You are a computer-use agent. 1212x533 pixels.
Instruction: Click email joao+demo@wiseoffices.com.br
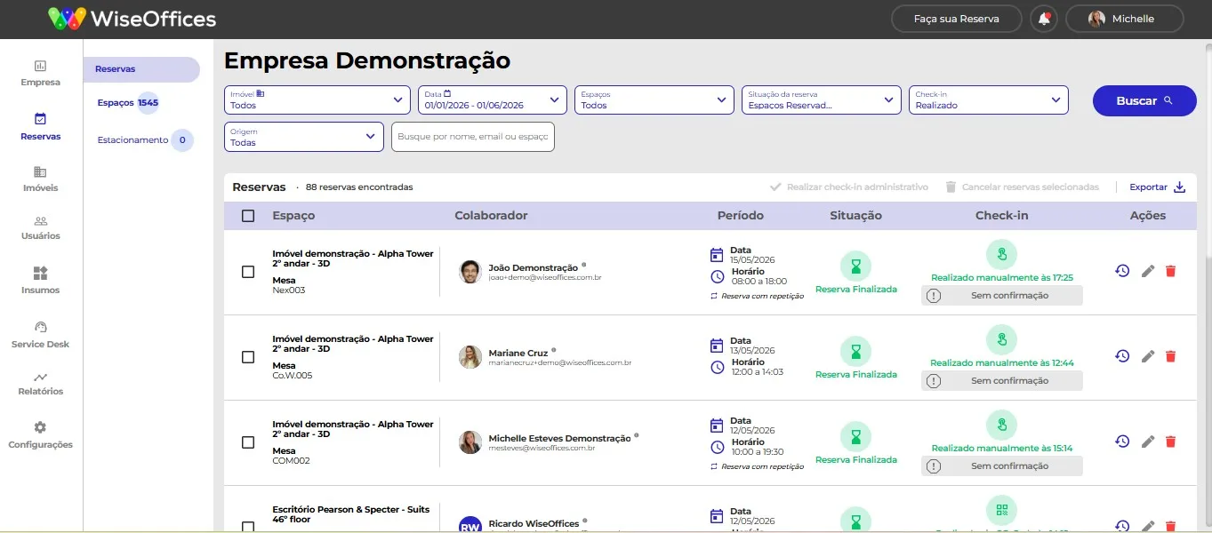pyautogui.click(x=545, y=277)
